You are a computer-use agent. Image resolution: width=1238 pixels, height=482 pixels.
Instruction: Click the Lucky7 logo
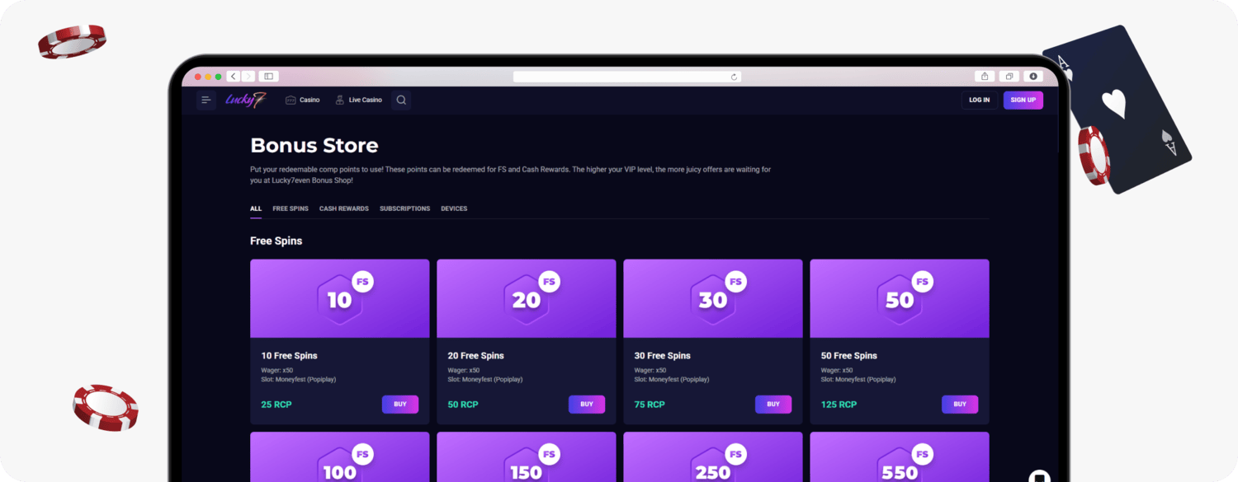coord(246,101)
